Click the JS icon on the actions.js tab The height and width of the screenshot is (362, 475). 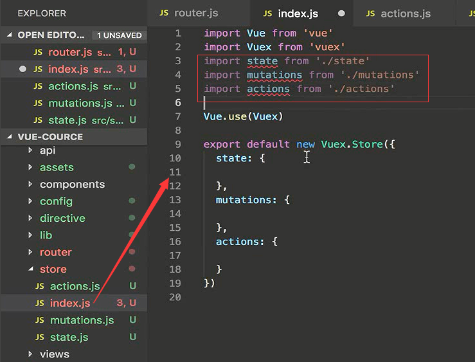click(371, 14)
